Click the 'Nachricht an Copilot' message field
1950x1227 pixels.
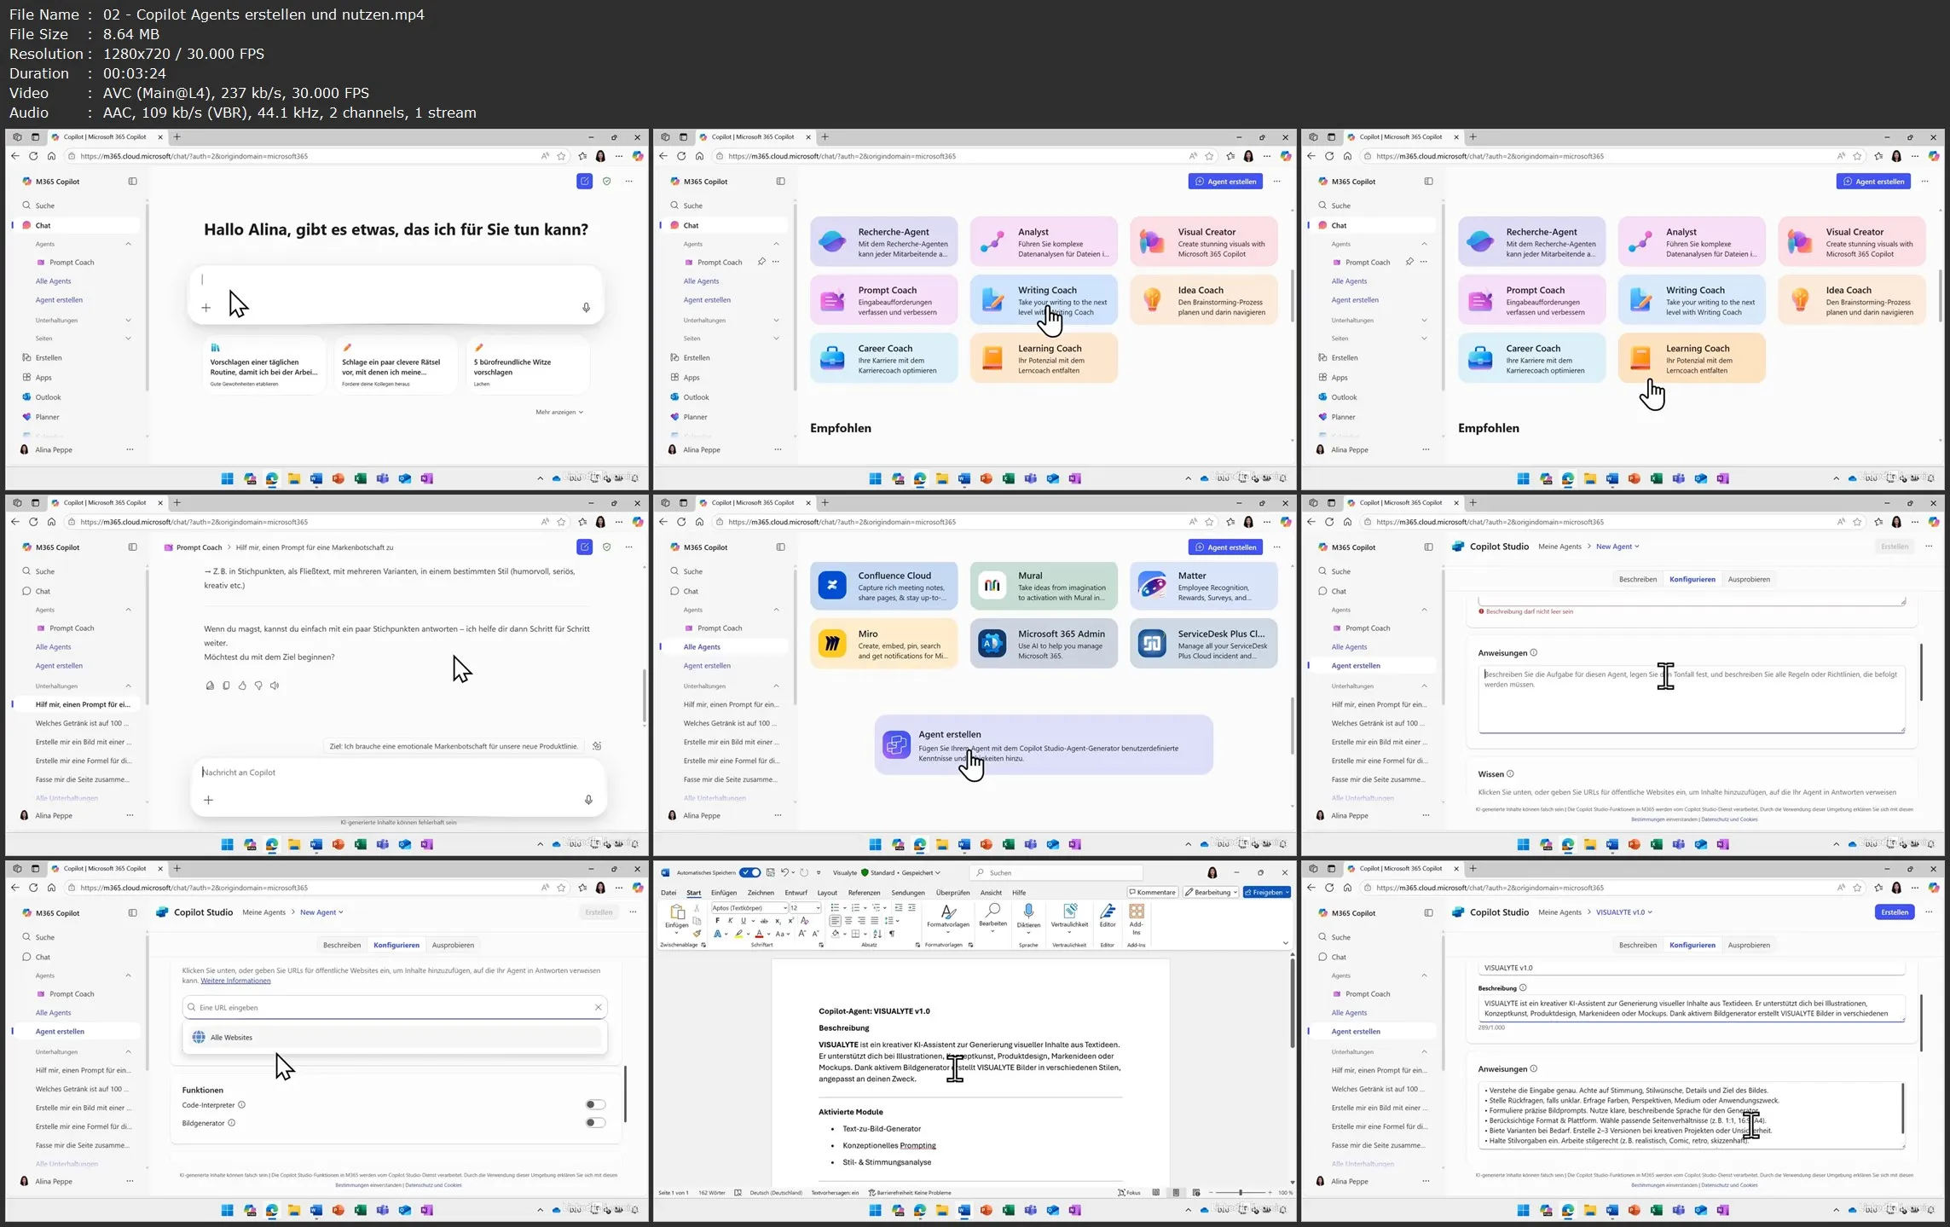pos(397,773)
